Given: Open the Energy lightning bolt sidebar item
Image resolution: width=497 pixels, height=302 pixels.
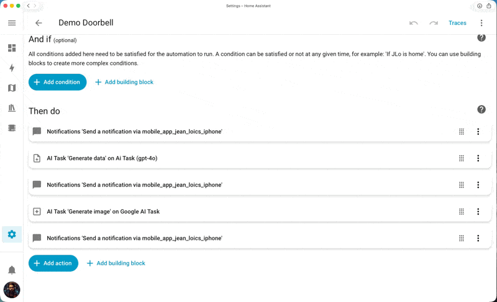Looking at the screenshot, I should tap(12, 68).
